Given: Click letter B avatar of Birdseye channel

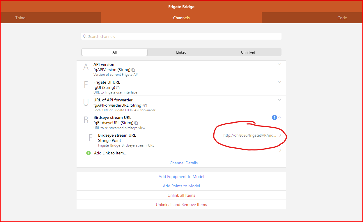Looking at the screenshot, I should 86,120.
